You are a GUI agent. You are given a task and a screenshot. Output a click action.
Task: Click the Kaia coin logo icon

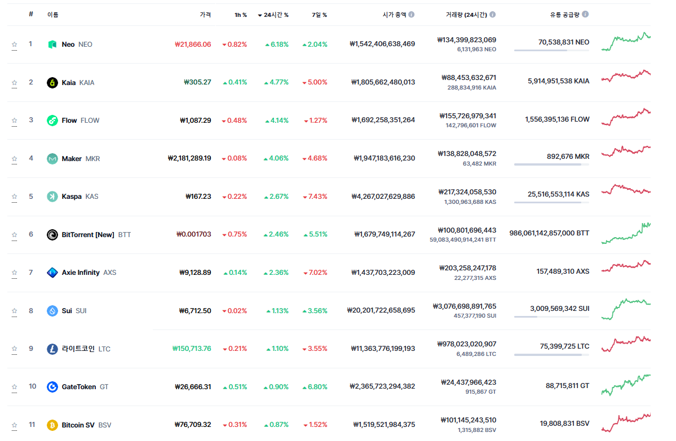[52, 83]
